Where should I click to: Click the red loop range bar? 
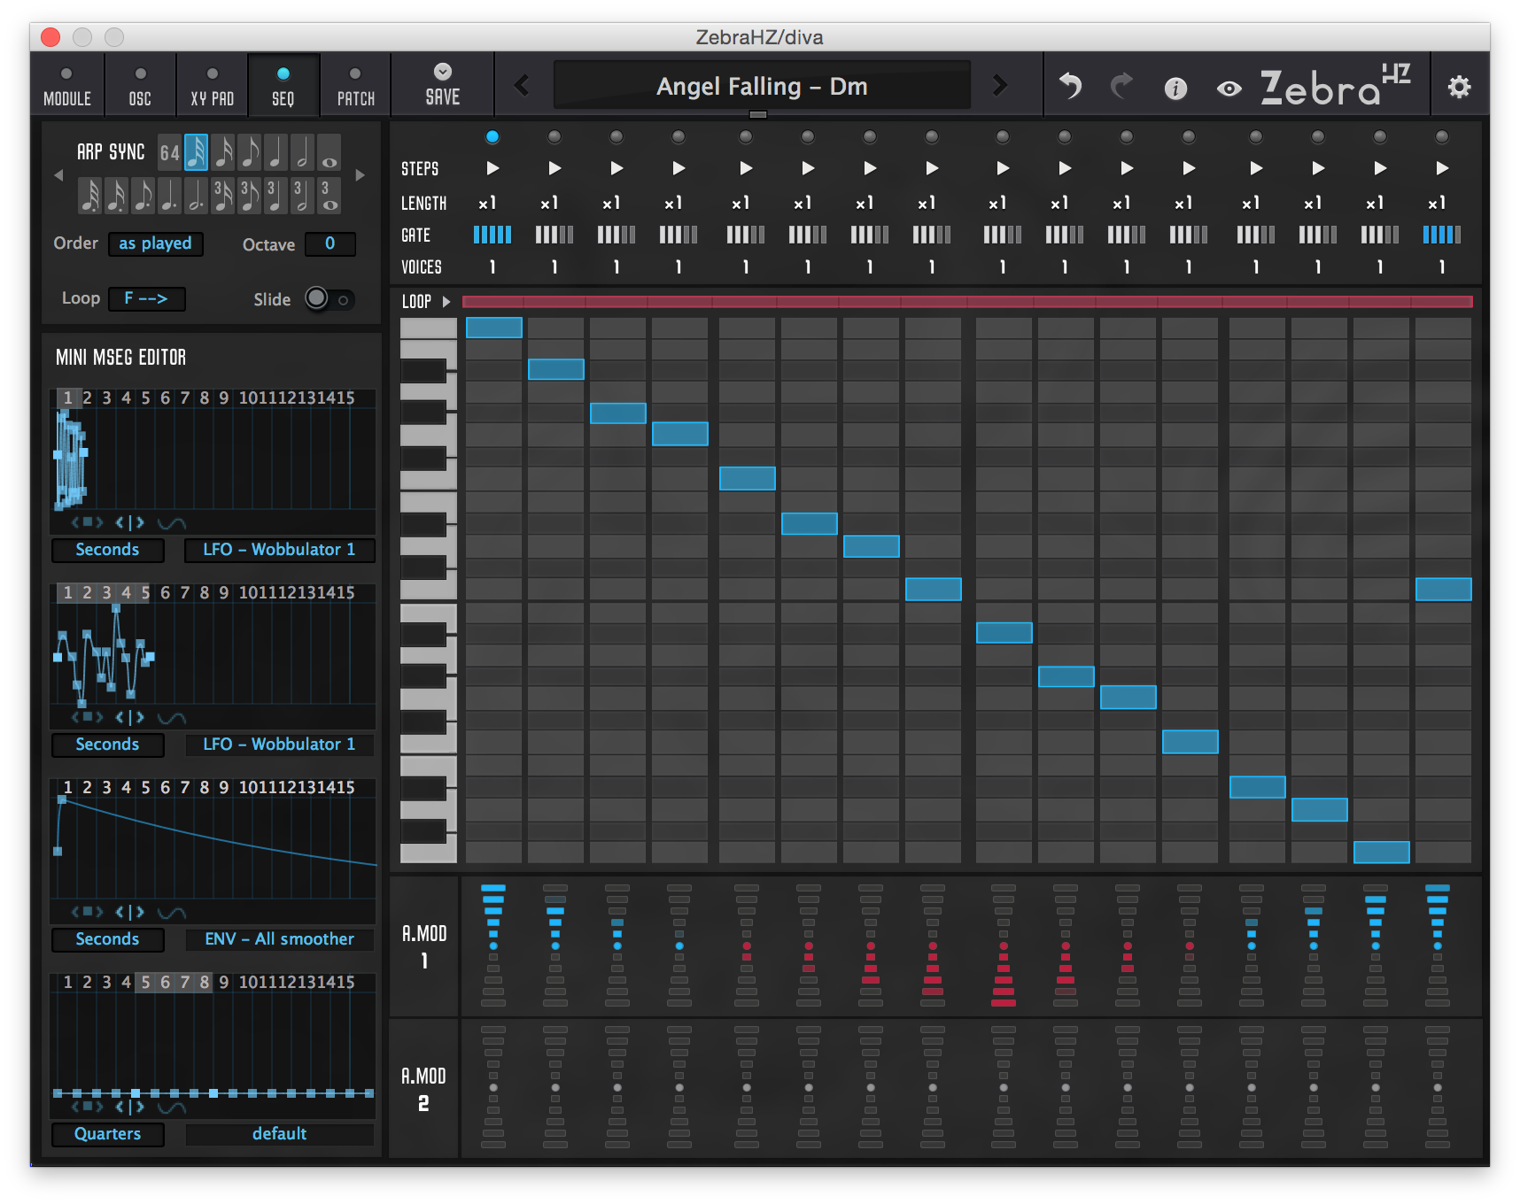[967, 302]
